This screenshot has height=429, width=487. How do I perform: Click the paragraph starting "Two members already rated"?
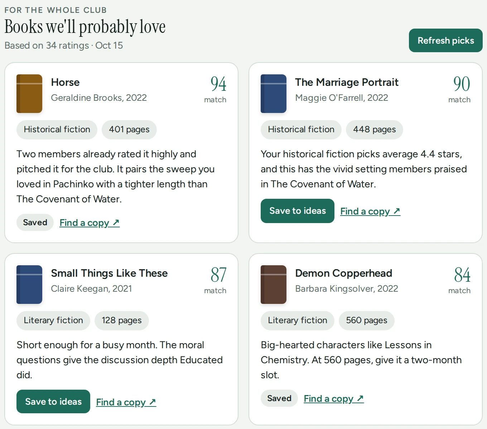click(x=116, y=177)
